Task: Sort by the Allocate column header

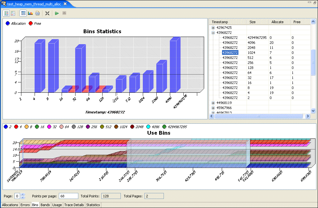Action: point(277,22)
